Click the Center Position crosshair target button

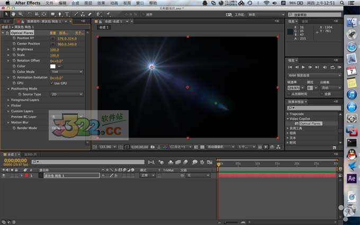[x=53, y=44]
